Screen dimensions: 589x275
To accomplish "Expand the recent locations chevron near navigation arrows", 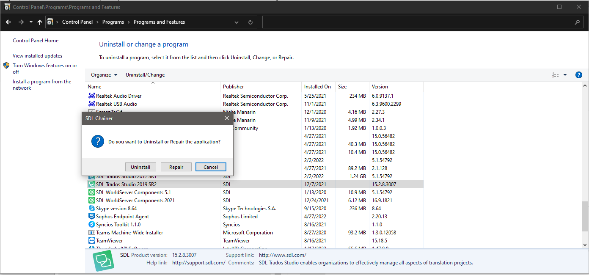I will point(30,22).
